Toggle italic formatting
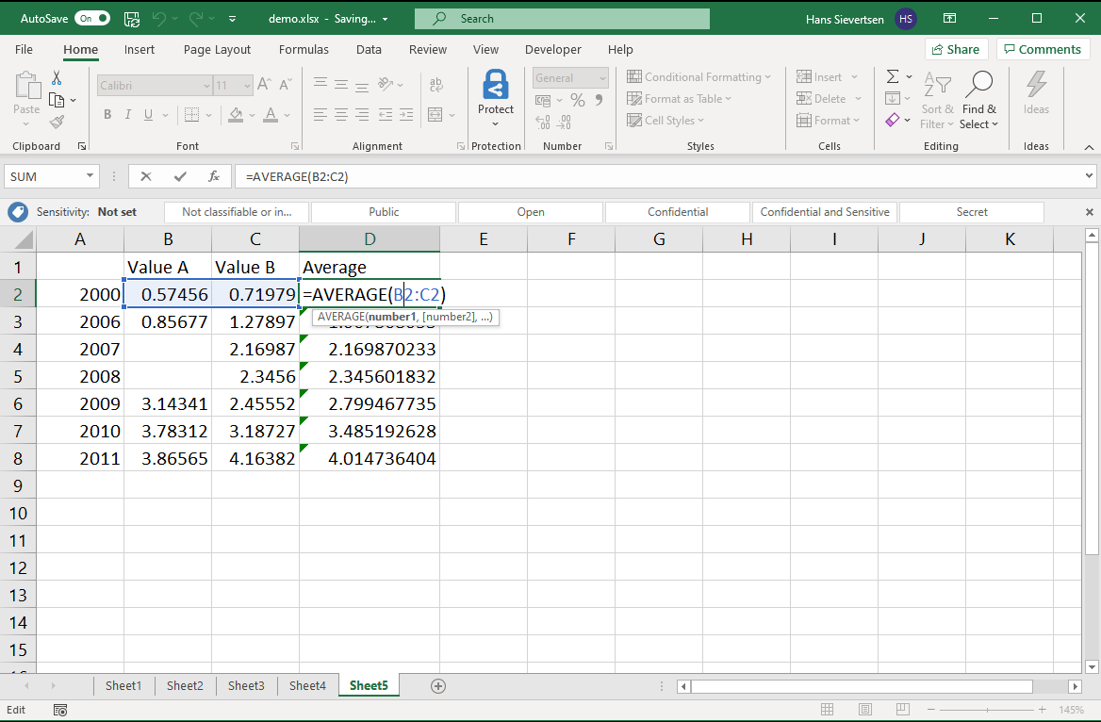This screenshot has height=722, width=1101. 127,114
